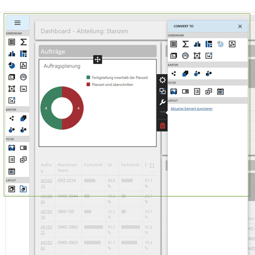The height and width of the screenshot is (255, 255).
Task: Add a Combo Box from left Filter section
Action: (x=23, y=148)
